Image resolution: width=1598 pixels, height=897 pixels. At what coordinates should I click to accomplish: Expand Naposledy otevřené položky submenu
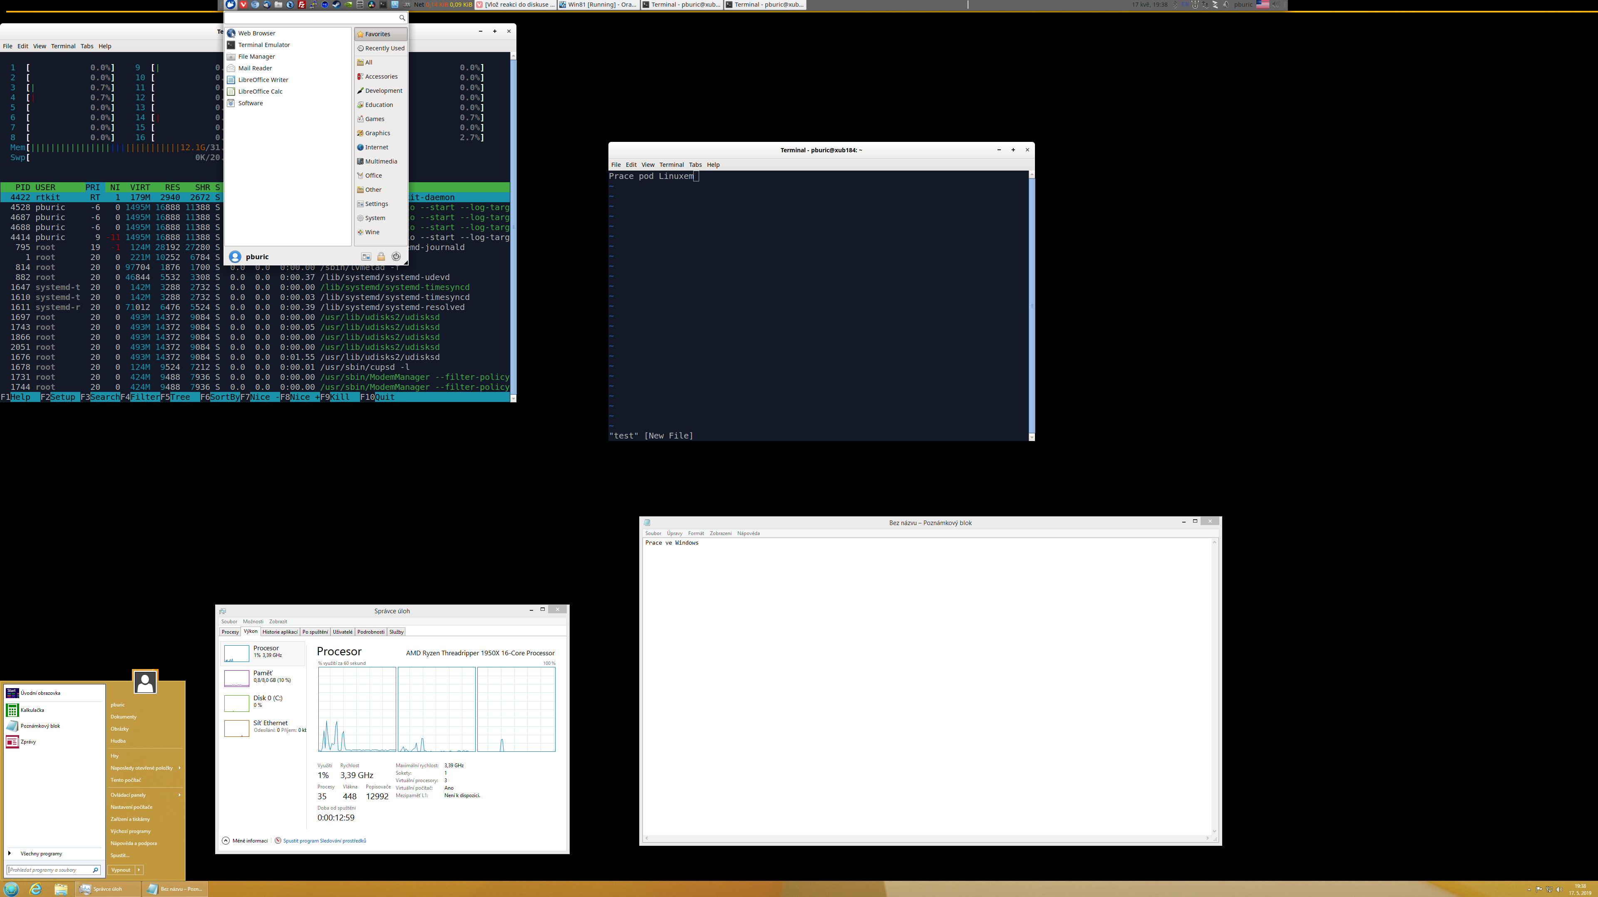(x=146, y=768)
